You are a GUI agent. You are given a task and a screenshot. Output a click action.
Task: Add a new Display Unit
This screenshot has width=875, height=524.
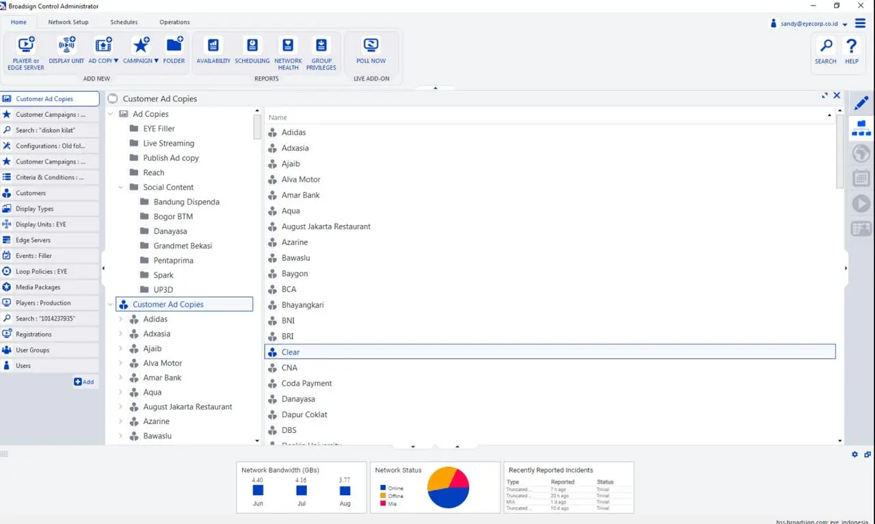tap(66, 46)
